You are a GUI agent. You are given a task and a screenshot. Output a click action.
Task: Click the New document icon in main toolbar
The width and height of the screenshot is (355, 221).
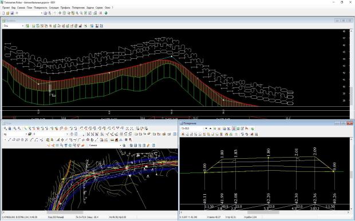pyautogui.click(x=3, y=13)
